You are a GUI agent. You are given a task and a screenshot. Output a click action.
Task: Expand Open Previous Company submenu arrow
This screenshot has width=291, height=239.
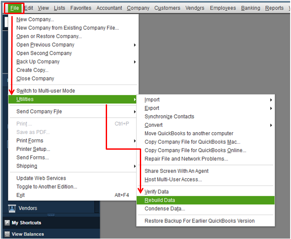[x=135, y=45]
